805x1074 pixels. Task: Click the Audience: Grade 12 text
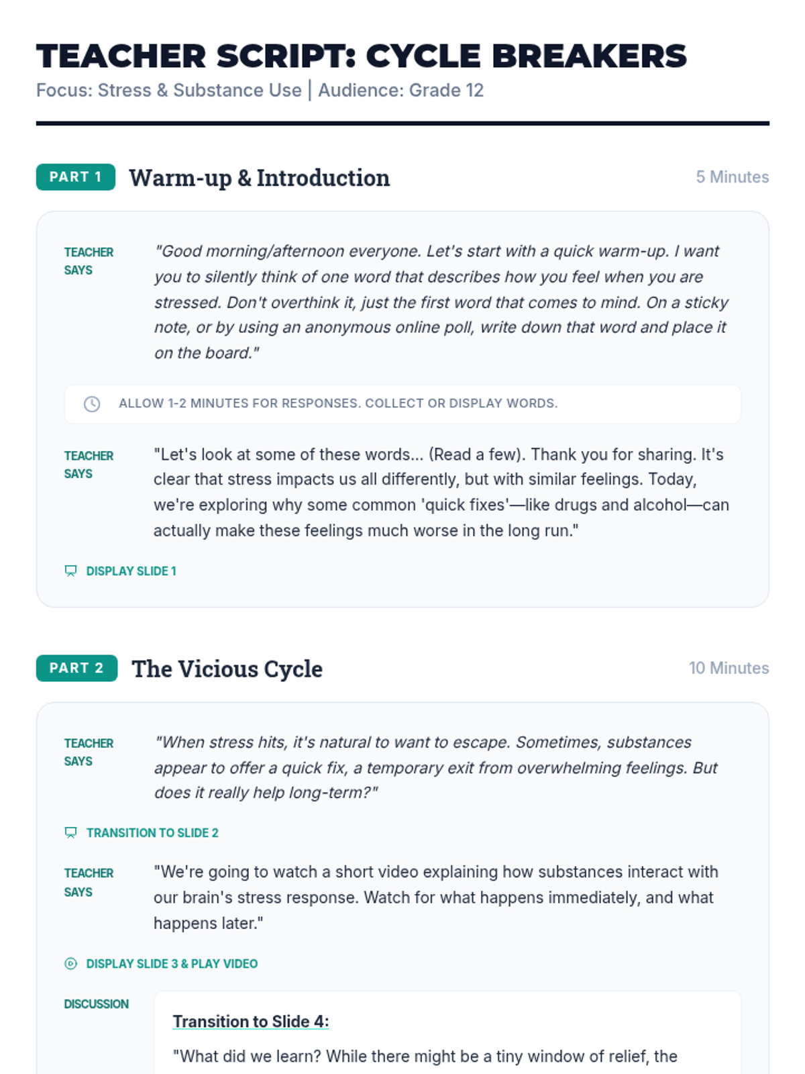click(400, 91)
